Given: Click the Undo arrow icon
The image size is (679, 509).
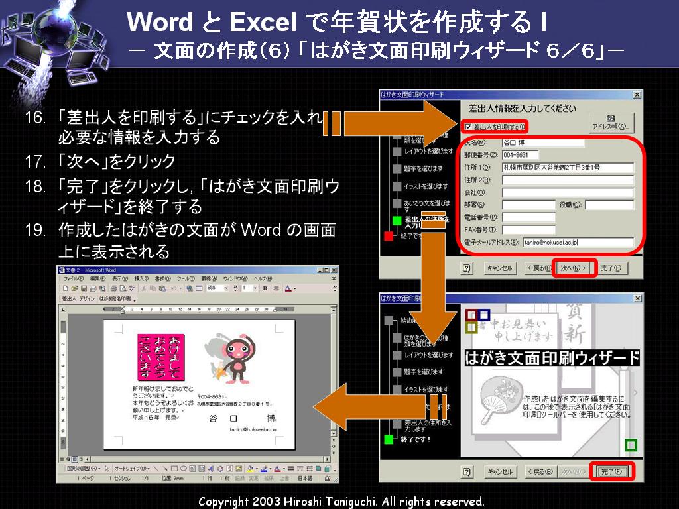Looking at the screenshot, I should pyautogui.click(x=173, y=289).
